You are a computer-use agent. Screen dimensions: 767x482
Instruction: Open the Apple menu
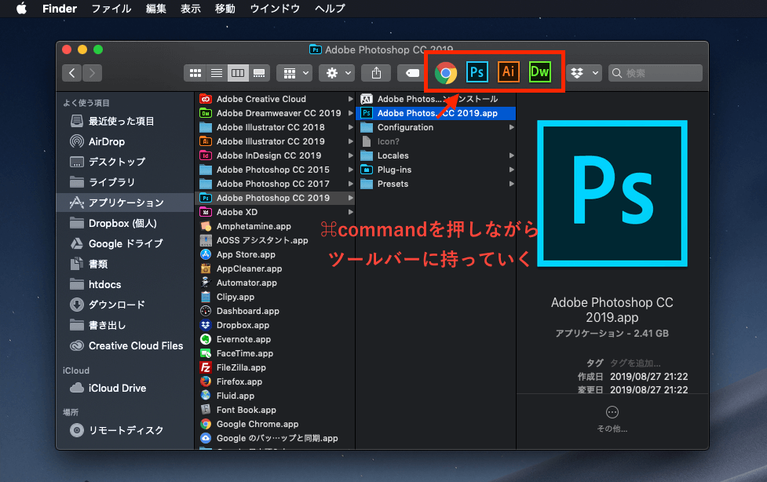coord(21,9)
